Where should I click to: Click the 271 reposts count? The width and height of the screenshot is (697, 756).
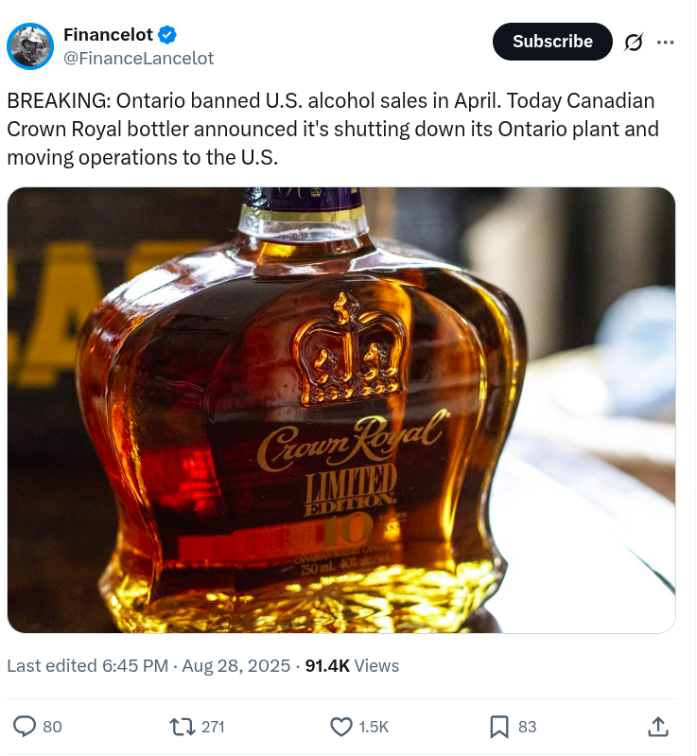tap(213, 726)
